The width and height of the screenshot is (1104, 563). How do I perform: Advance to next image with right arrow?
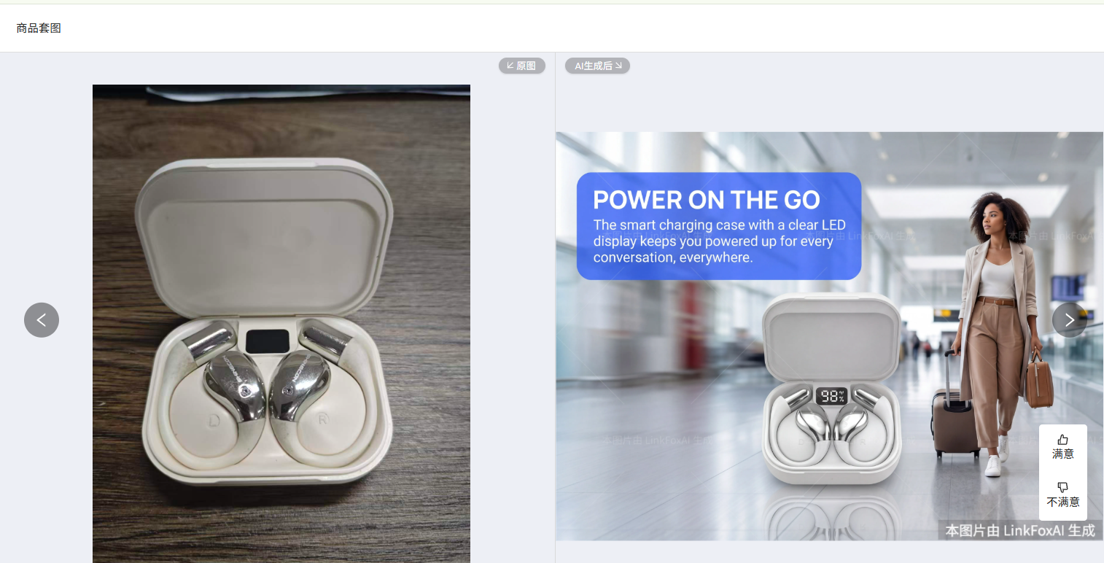coord(1069,320)
